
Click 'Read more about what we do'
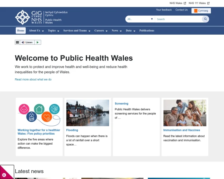33,79
